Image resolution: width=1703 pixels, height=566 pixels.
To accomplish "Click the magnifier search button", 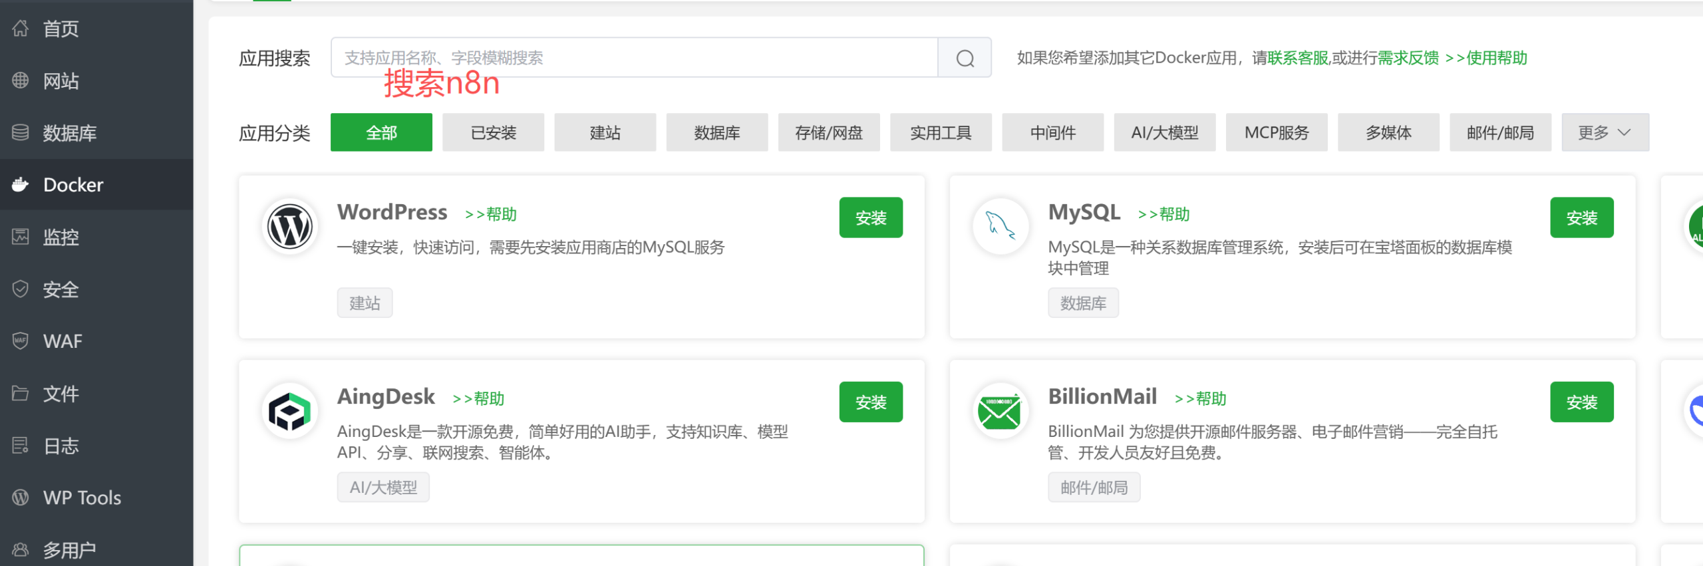I will [x=965, y=58].
